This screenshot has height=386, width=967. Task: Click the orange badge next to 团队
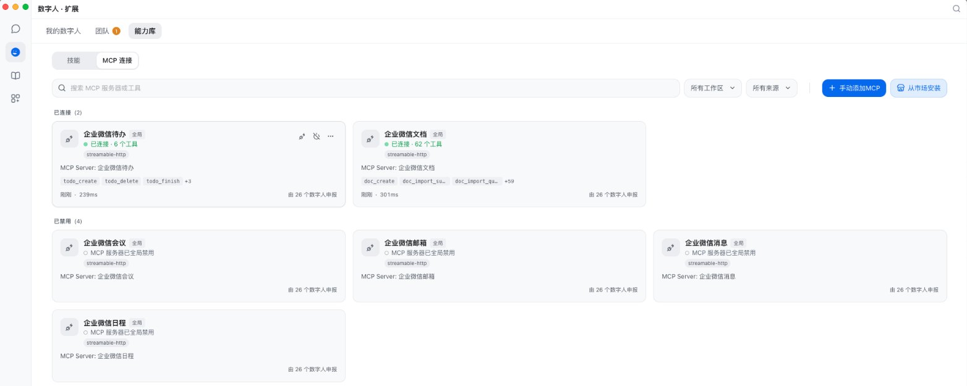coord(116,31)
